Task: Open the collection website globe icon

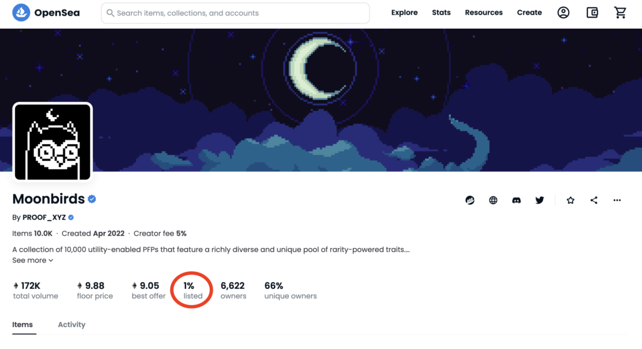Action: pyautogui.click(x=493, y=201)
